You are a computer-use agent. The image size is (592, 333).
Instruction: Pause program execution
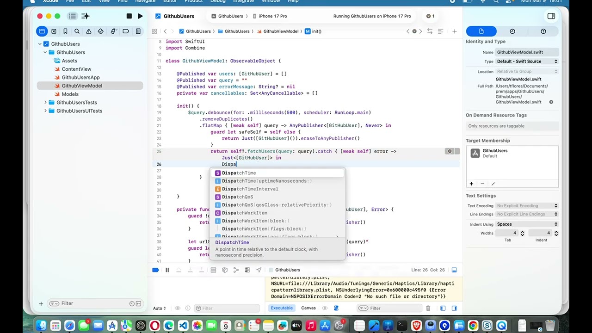167,270
